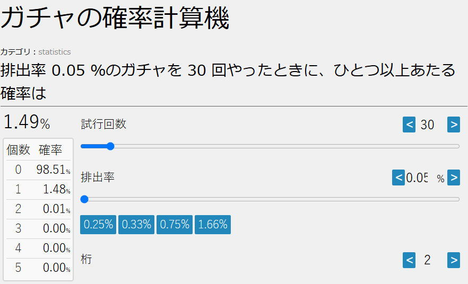The image size is (468, 284).
Task: Decrease the 排出率 value arrow
Action: point(398,177)
